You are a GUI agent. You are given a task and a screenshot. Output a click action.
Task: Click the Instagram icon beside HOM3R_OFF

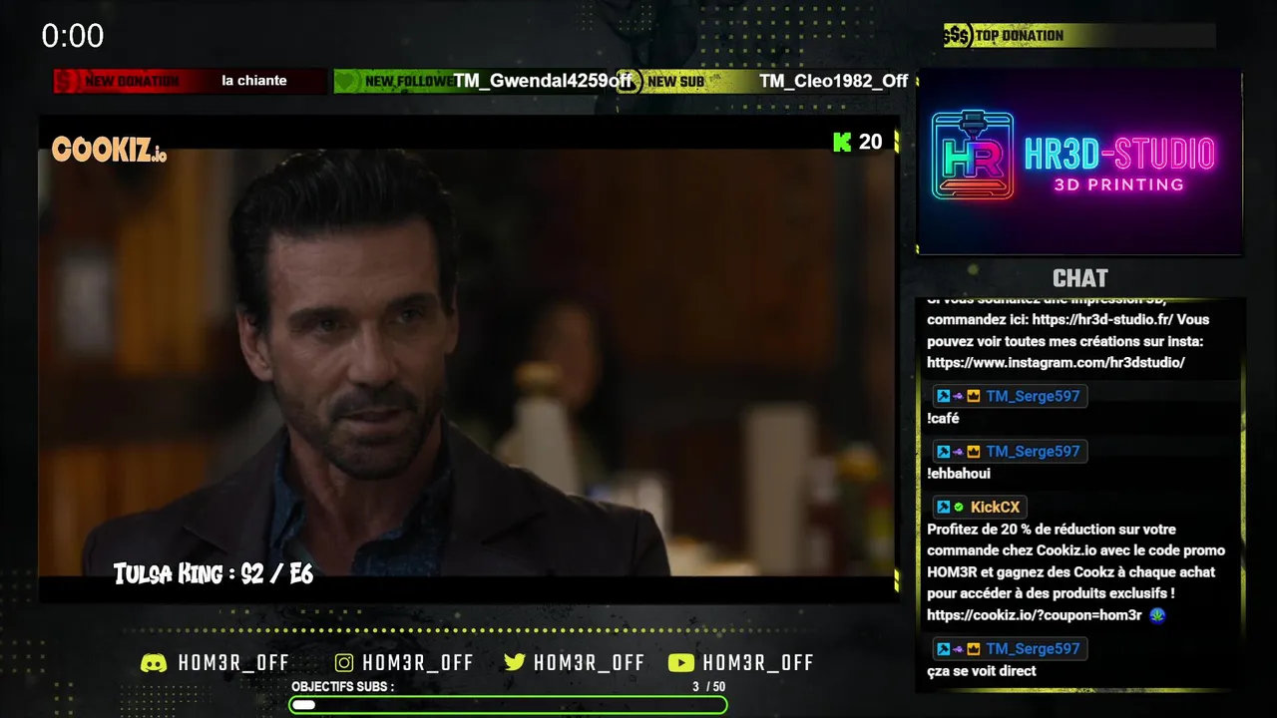[344, 663]
